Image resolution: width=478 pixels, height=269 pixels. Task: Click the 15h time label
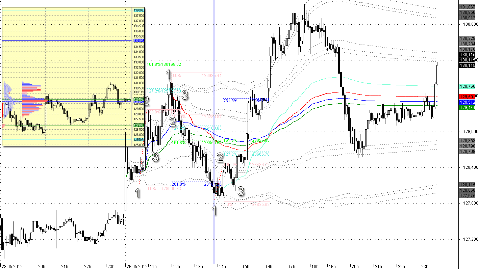246,266
